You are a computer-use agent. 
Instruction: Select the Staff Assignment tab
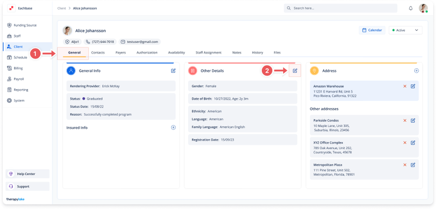tap(209, 52)
